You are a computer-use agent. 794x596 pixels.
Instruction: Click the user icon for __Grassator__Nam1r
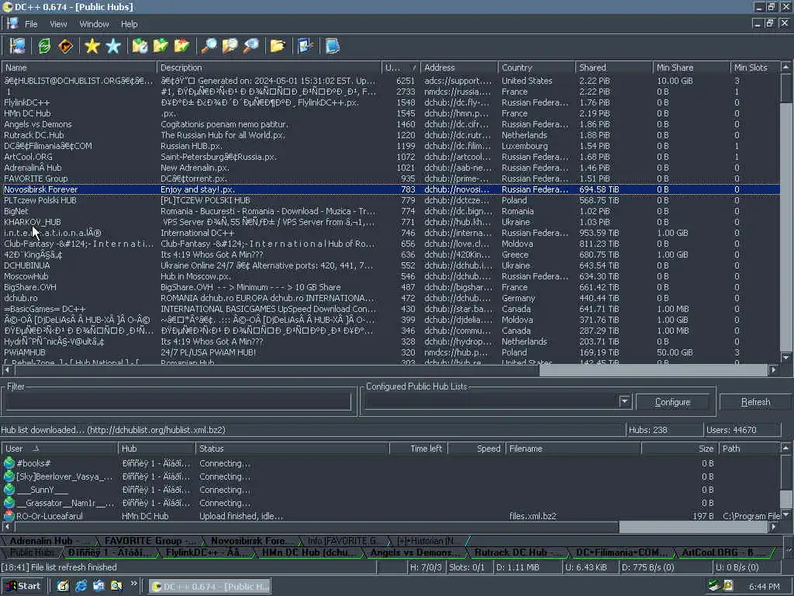pos(9,502)
